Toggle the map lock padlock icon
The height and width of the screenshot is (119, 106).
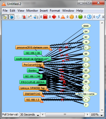tap(5, 17)
